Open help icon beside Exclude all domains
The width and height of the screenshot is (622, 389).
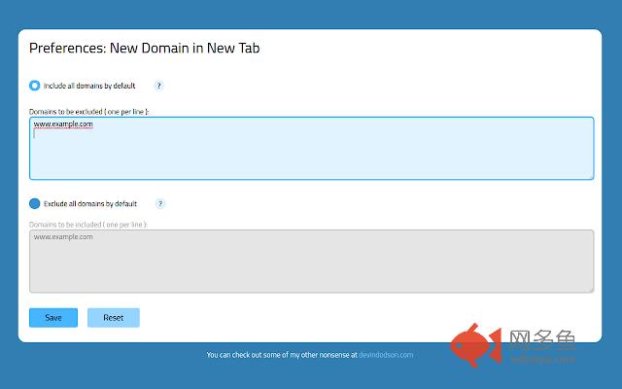160,203
